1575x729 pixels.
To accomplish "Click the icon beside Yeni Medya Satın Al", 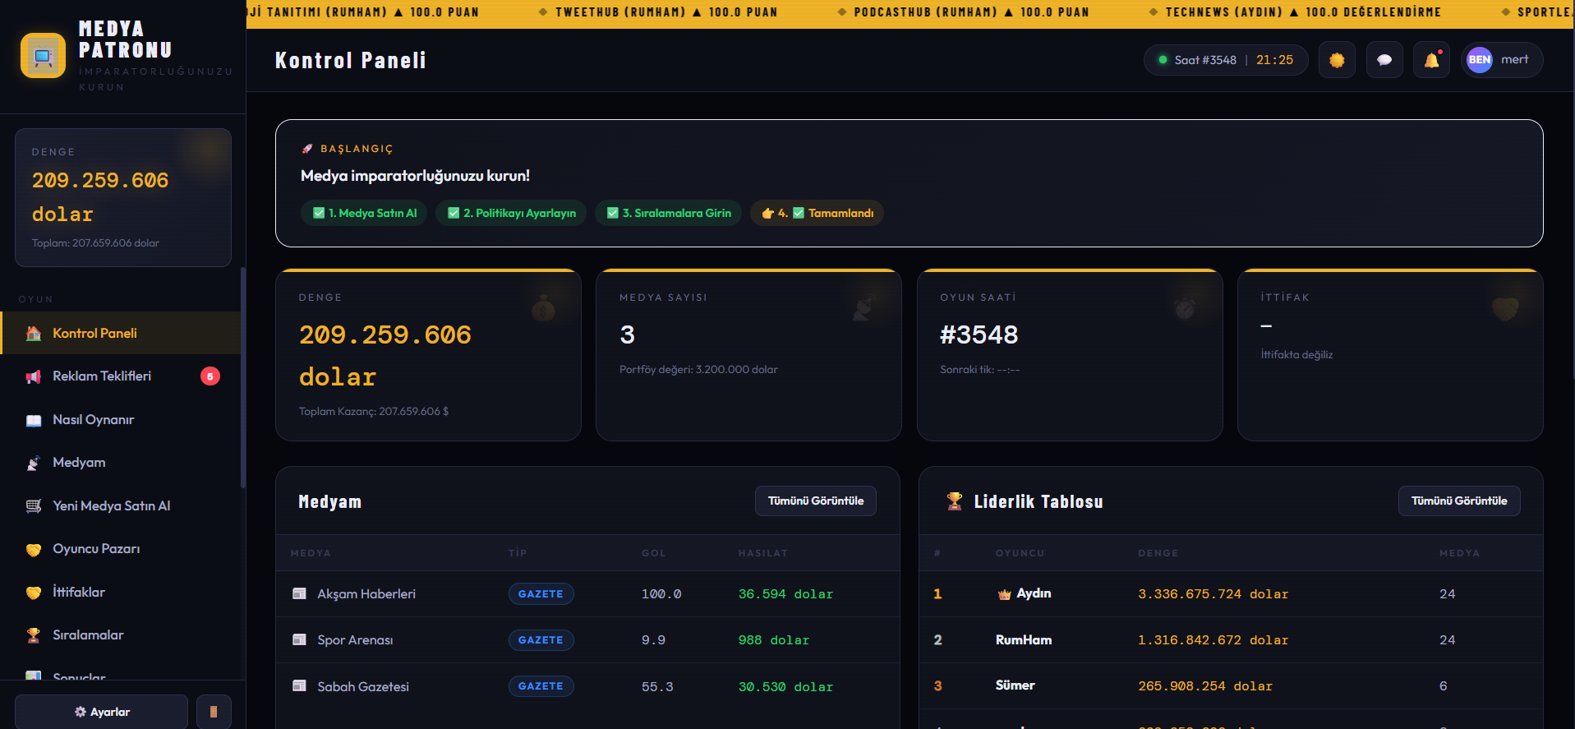I will point(34,506).
